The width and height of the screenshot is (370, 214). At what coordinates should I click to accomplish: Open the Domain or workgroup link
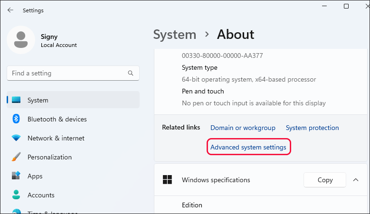(243, 128)
